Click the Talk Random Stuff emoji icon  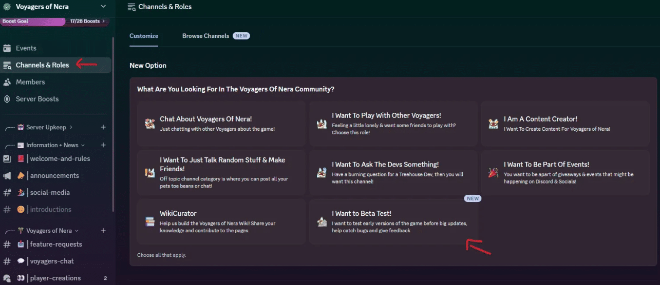pos(149,173)
